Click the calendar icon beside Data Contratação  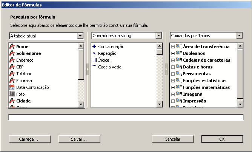pos(12,87)
